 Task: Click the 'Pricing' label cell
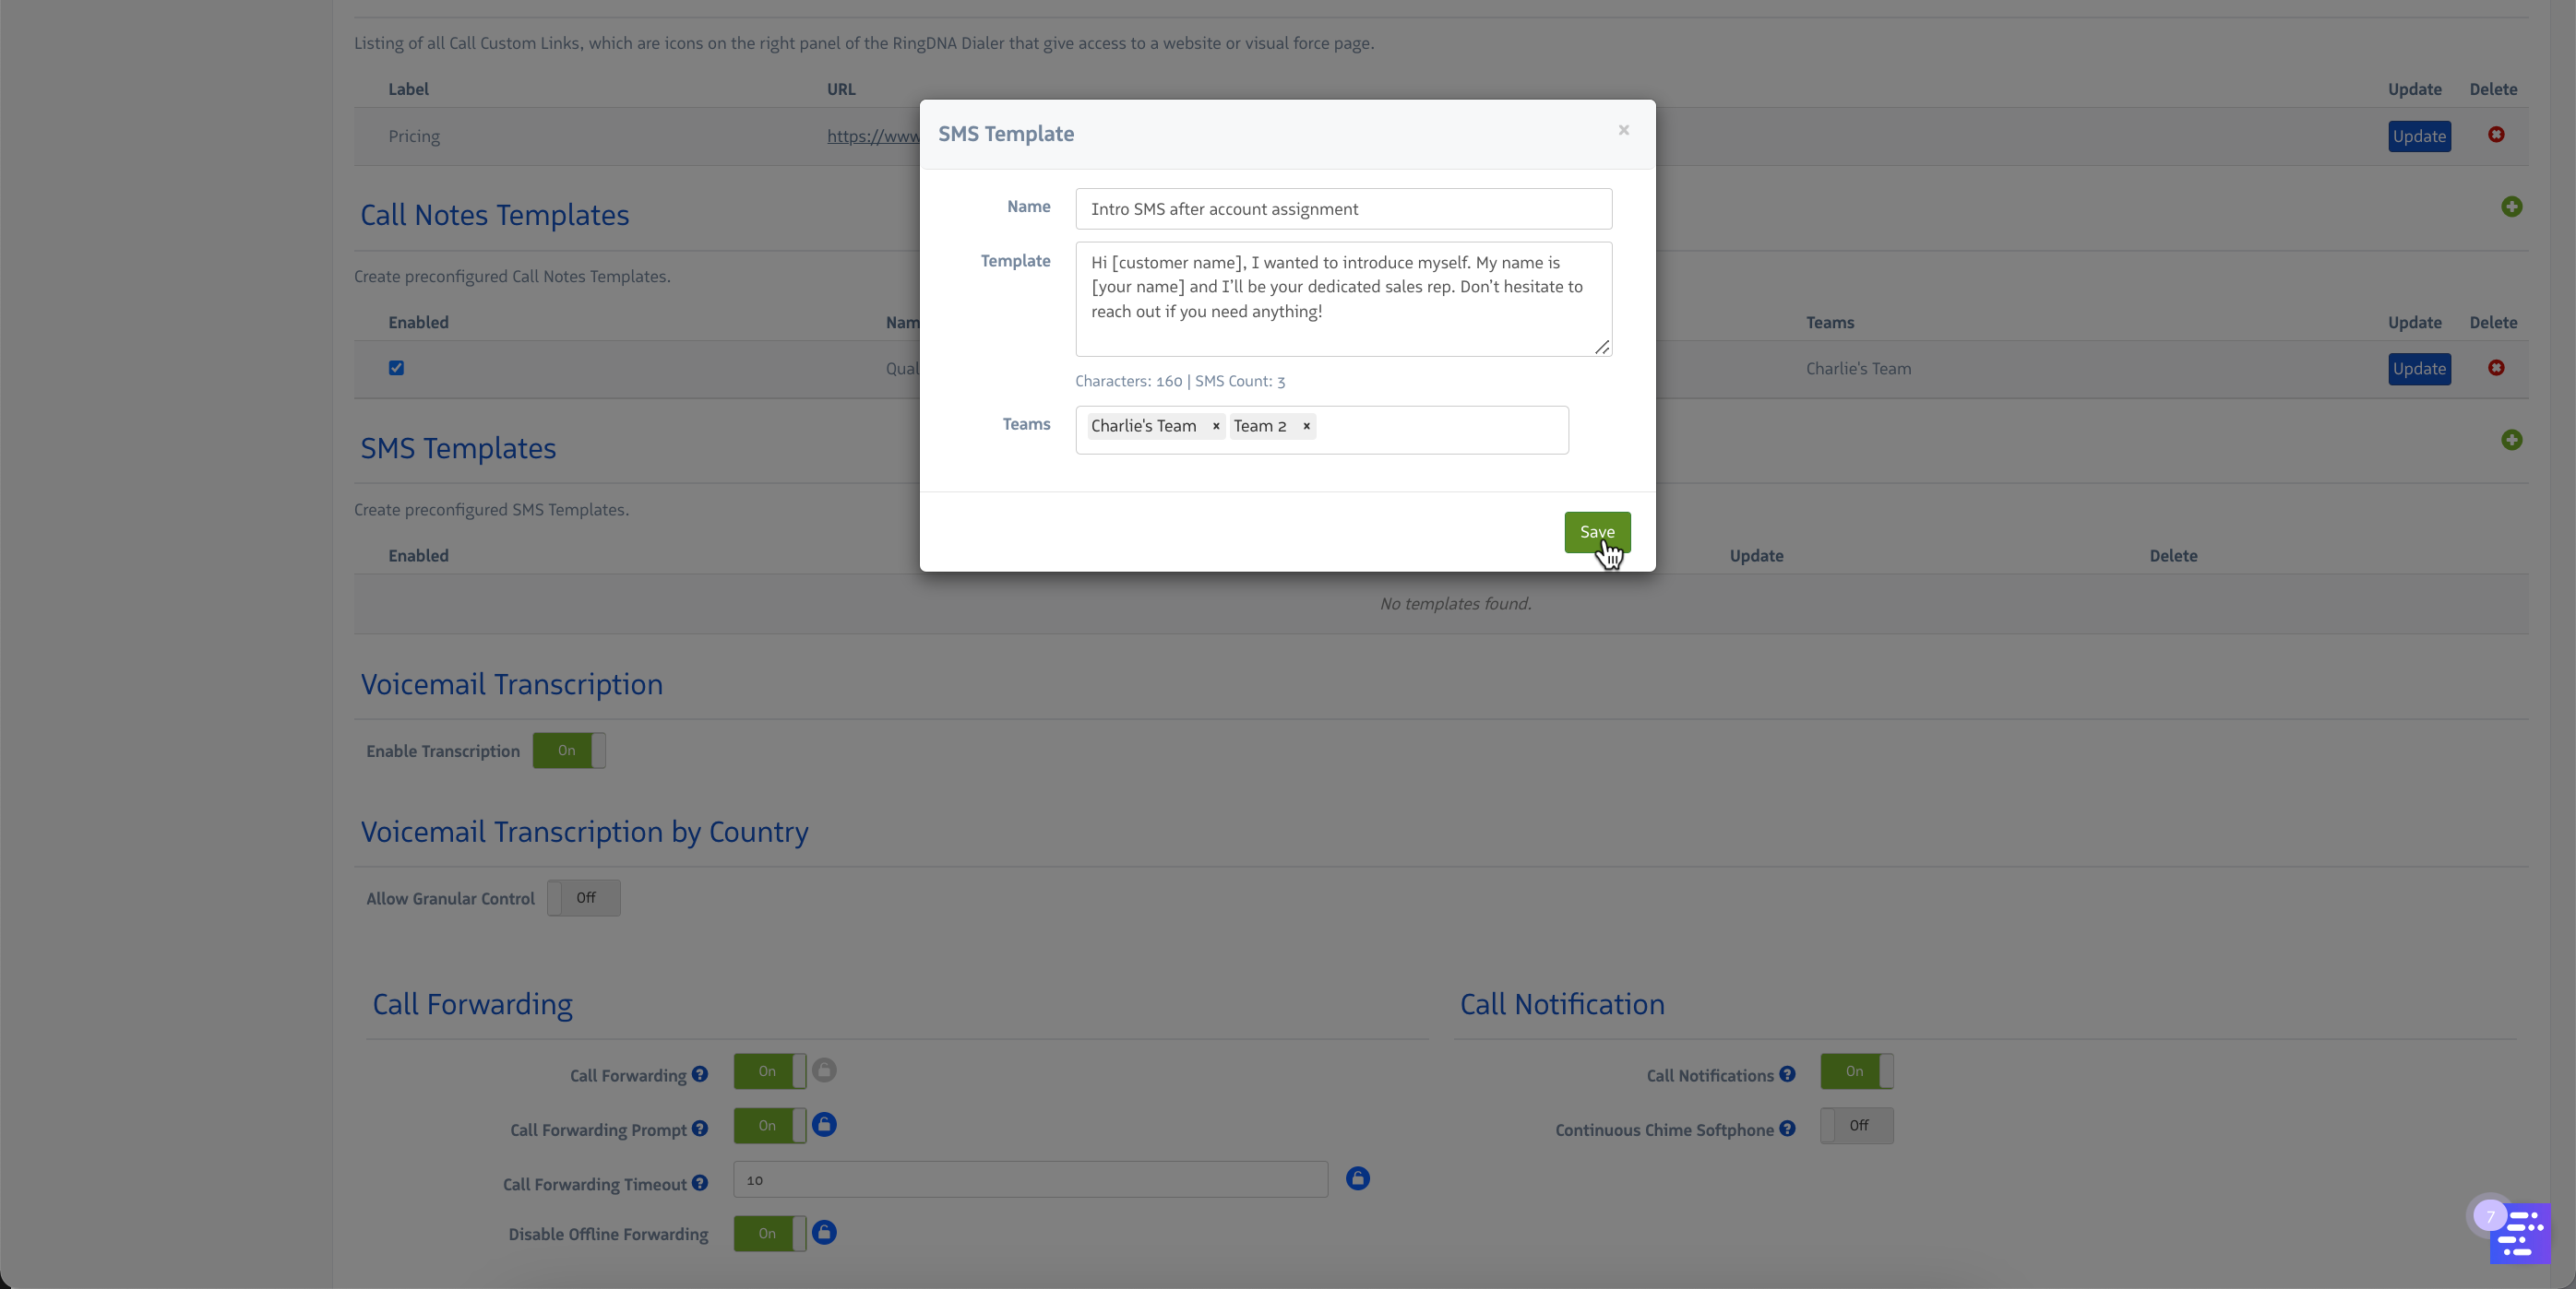[414, 136]
